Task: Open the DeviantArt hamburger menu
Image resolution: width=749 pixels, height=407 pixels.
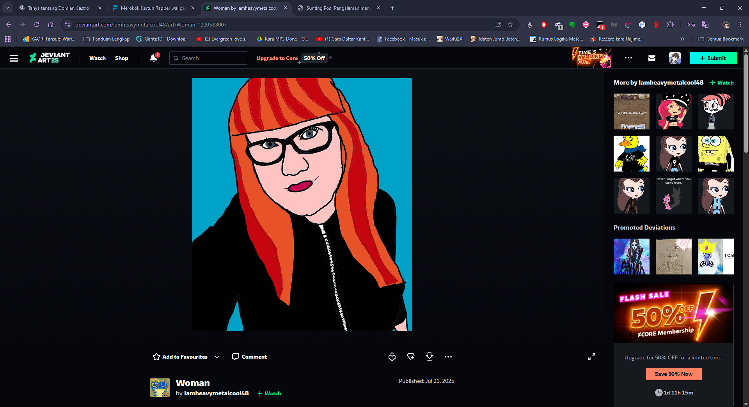Action: 14,58
